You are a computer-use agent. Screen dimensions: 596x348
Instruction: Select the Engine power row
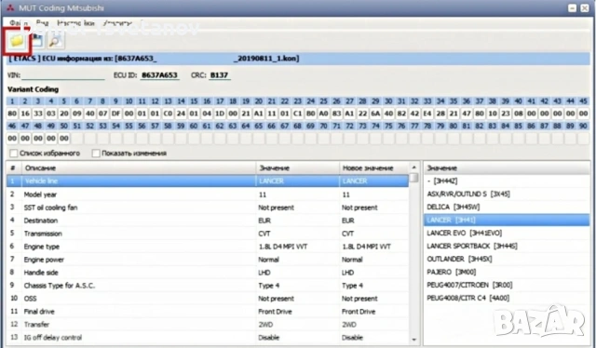click(208, 260)
